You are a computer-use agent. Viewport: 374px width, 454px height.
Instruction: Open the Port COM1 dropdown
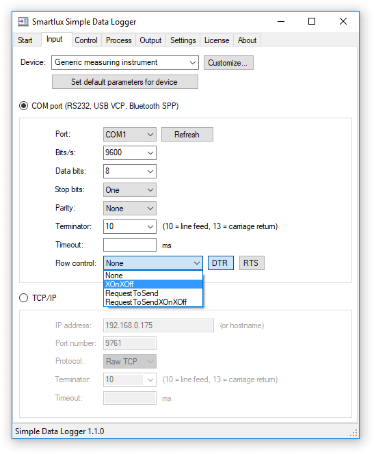[130, 134]
